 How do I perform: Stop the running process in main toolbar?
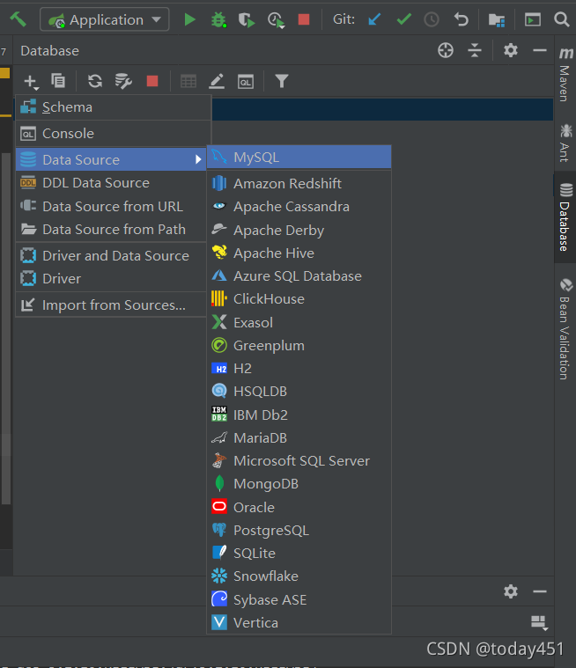click(x=304, y=19)
